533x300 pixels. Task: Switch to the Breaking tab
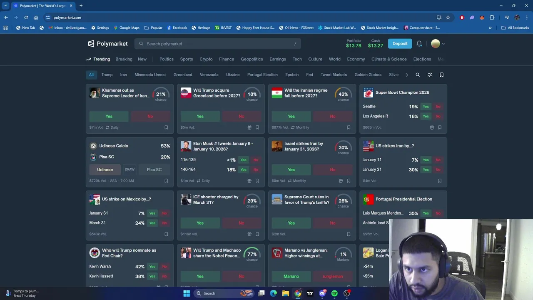coord(124,59)
